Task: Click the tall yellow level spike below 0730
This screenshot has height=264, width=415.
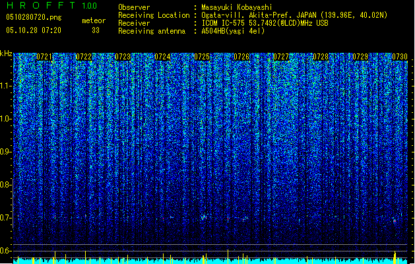Action: point(395,257)
